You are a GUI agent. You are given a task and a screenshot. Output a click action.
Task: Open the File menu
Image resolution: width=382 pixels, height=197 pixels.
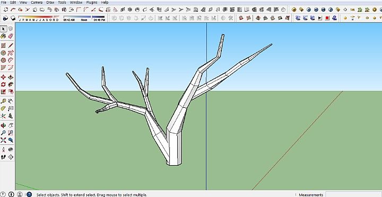[x=3, y=2]
